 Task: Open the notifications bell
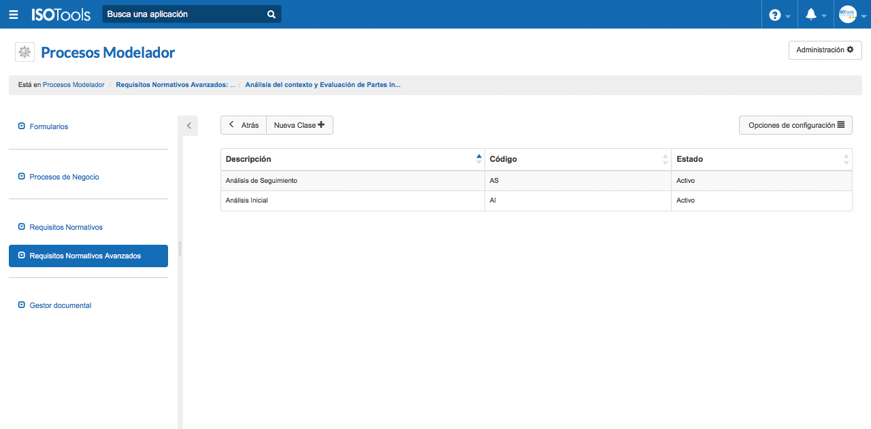pyautogui.click(x=811, y=14)
